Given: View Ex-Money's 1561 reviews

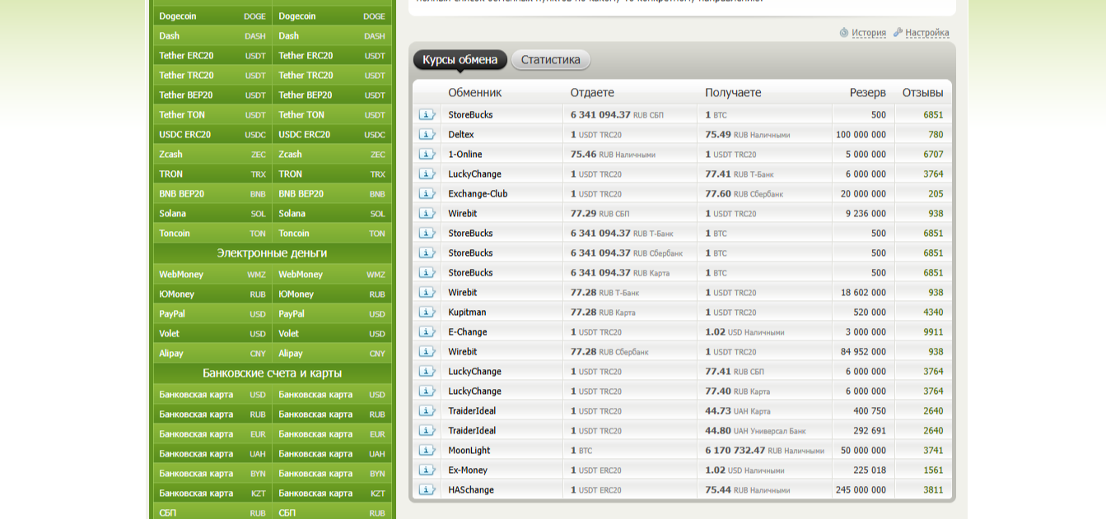Looking at the screenshot, I should pyautogui.click(x=933, y=470).
